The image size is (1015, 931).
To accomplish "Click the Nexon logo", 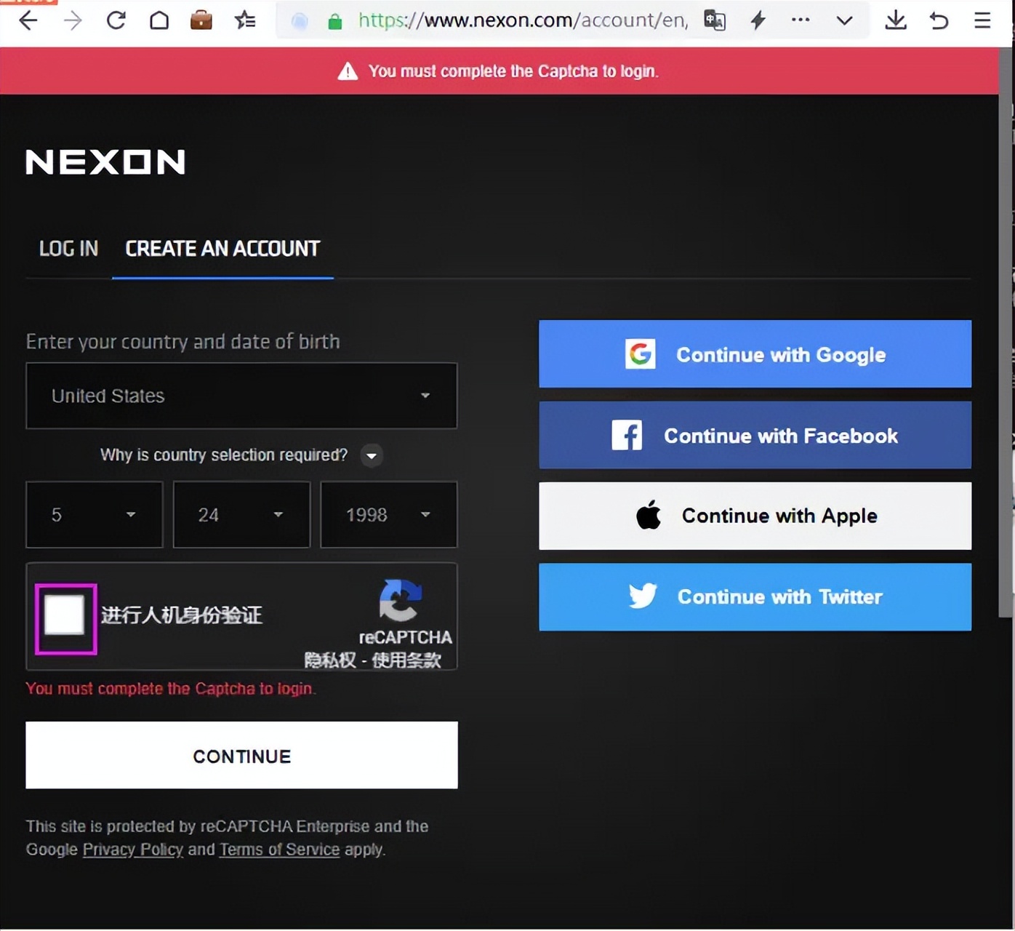I will tap(105, 161).
